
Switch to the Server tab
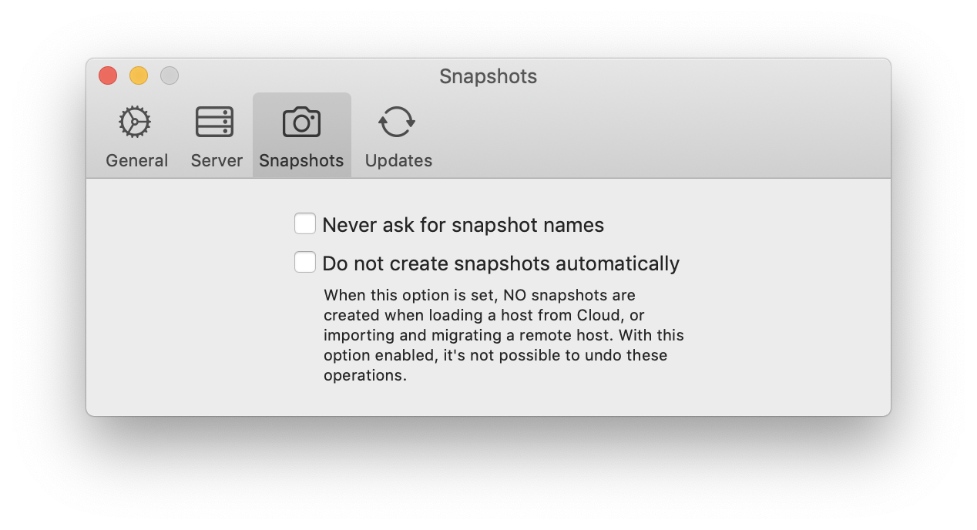click(x=217, y=135)
